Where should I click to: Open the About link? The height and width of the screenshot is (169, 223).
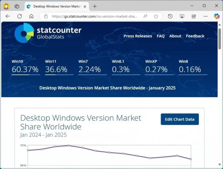[175, 36]
